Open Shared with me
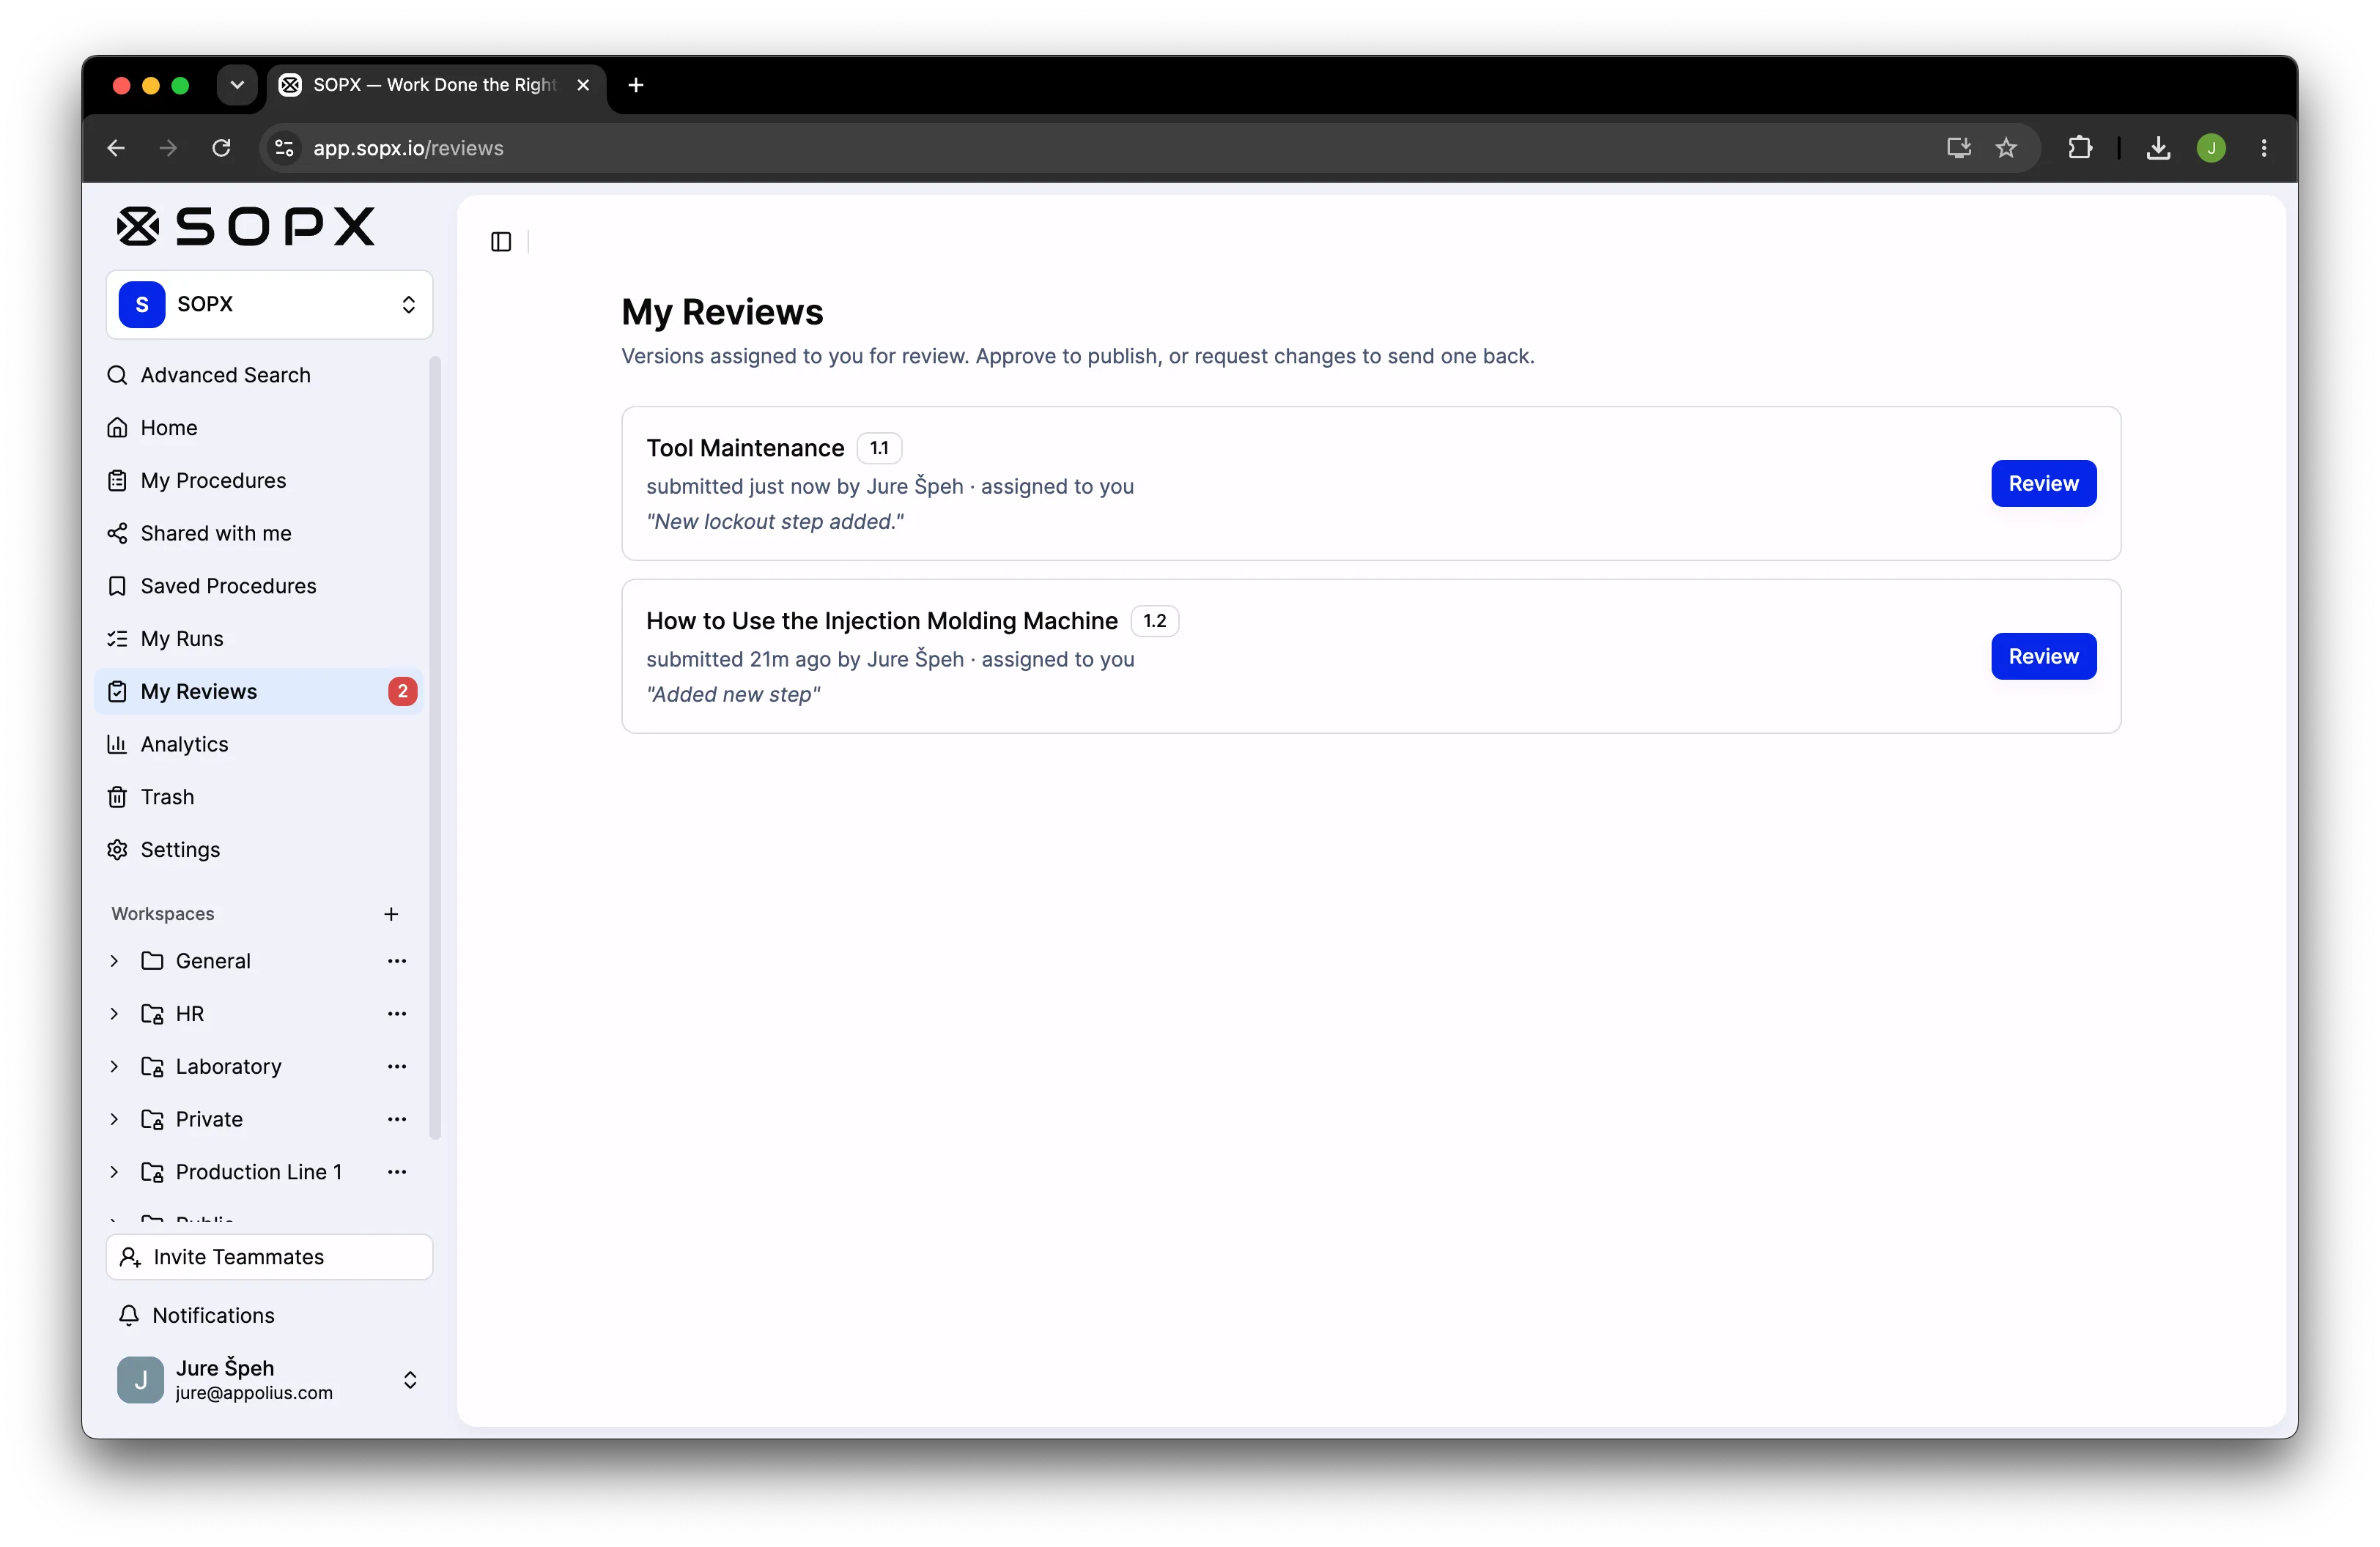2380x1547 pixels. click(259, 534)
